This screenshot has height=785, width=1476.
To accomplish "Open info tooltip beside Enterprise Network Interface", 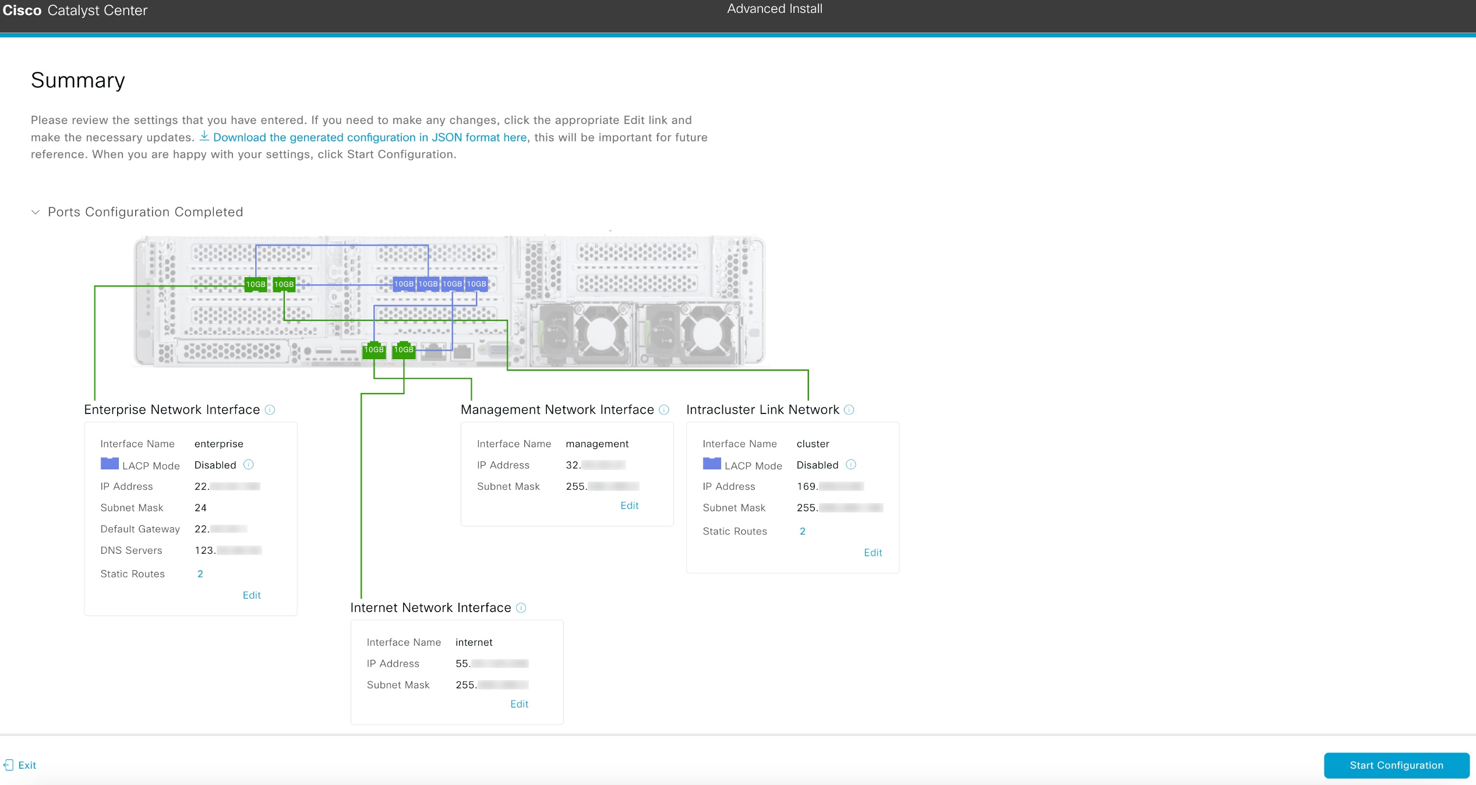I will coord(270,410).
